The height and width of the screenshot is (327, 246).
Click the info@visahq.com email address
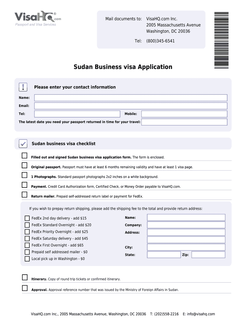201,314
